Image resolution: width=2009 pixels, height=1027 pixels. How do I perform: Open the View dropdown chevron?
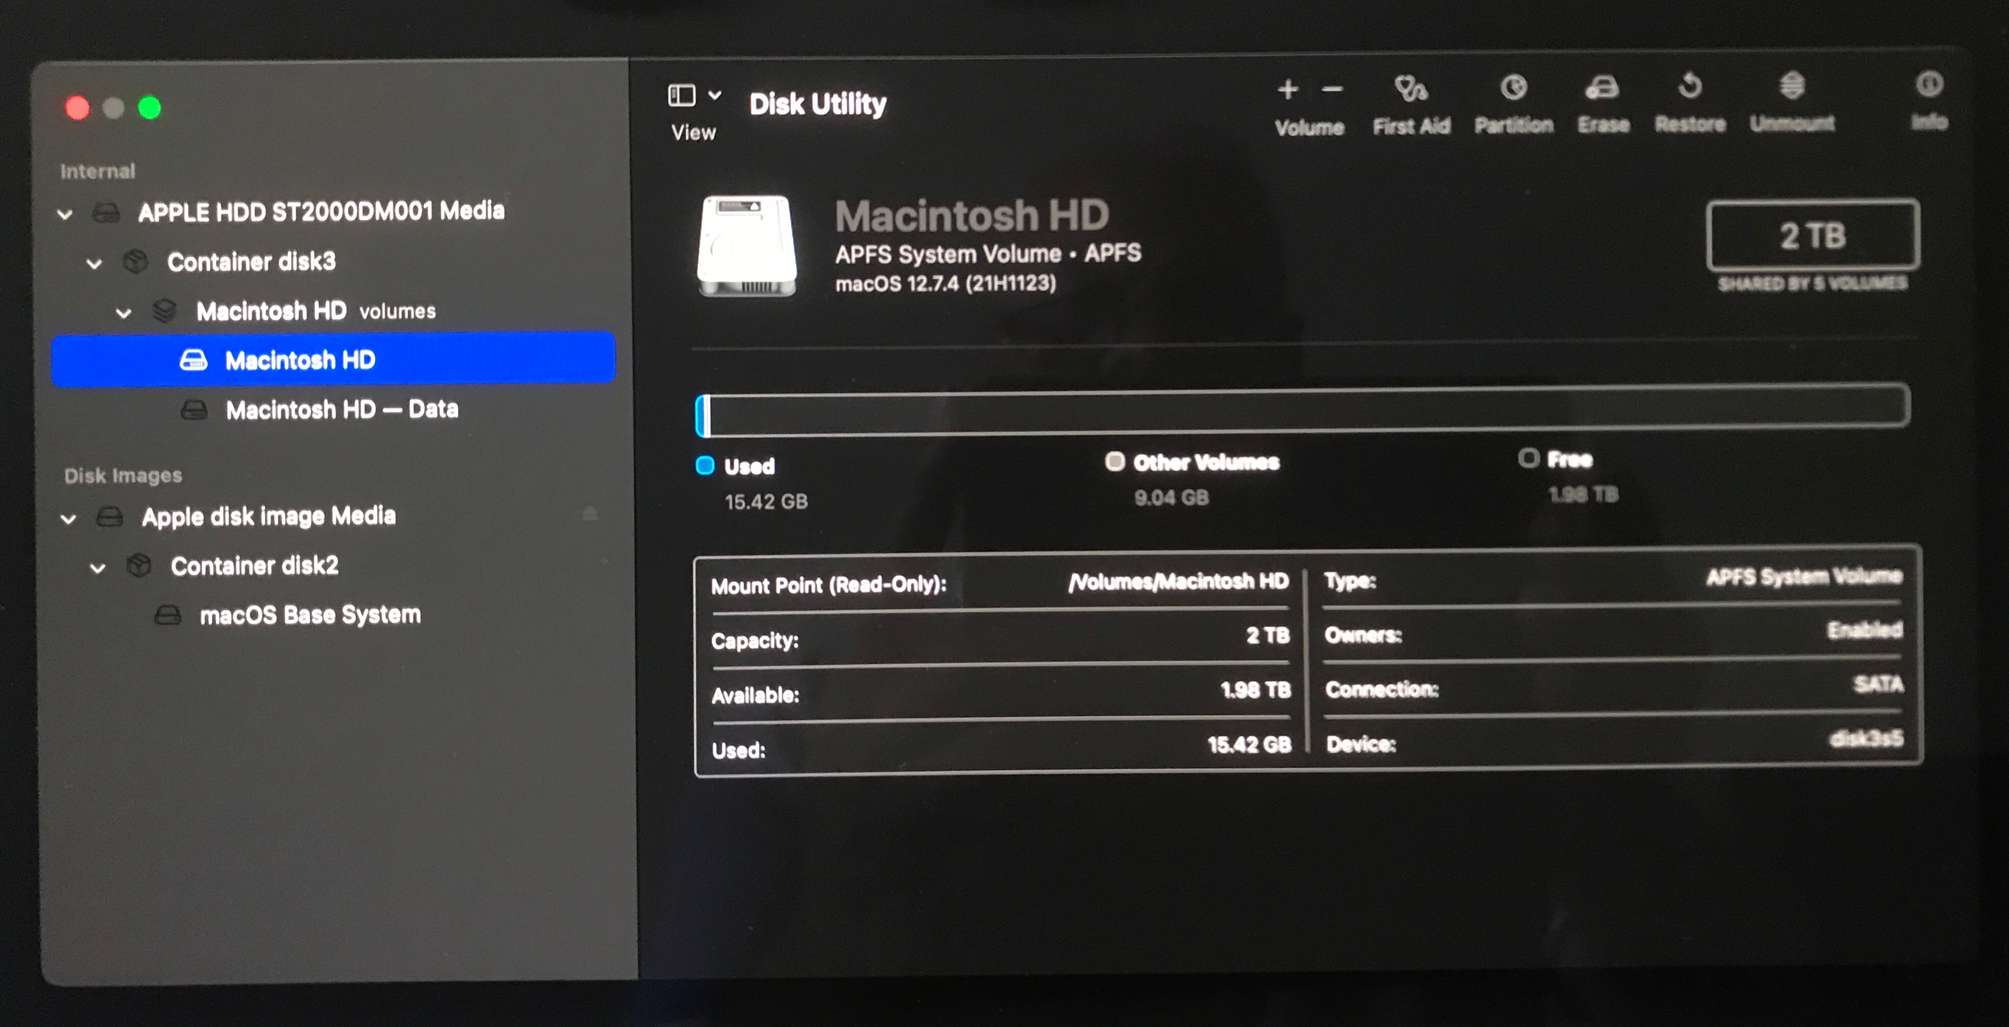(714, 95)
